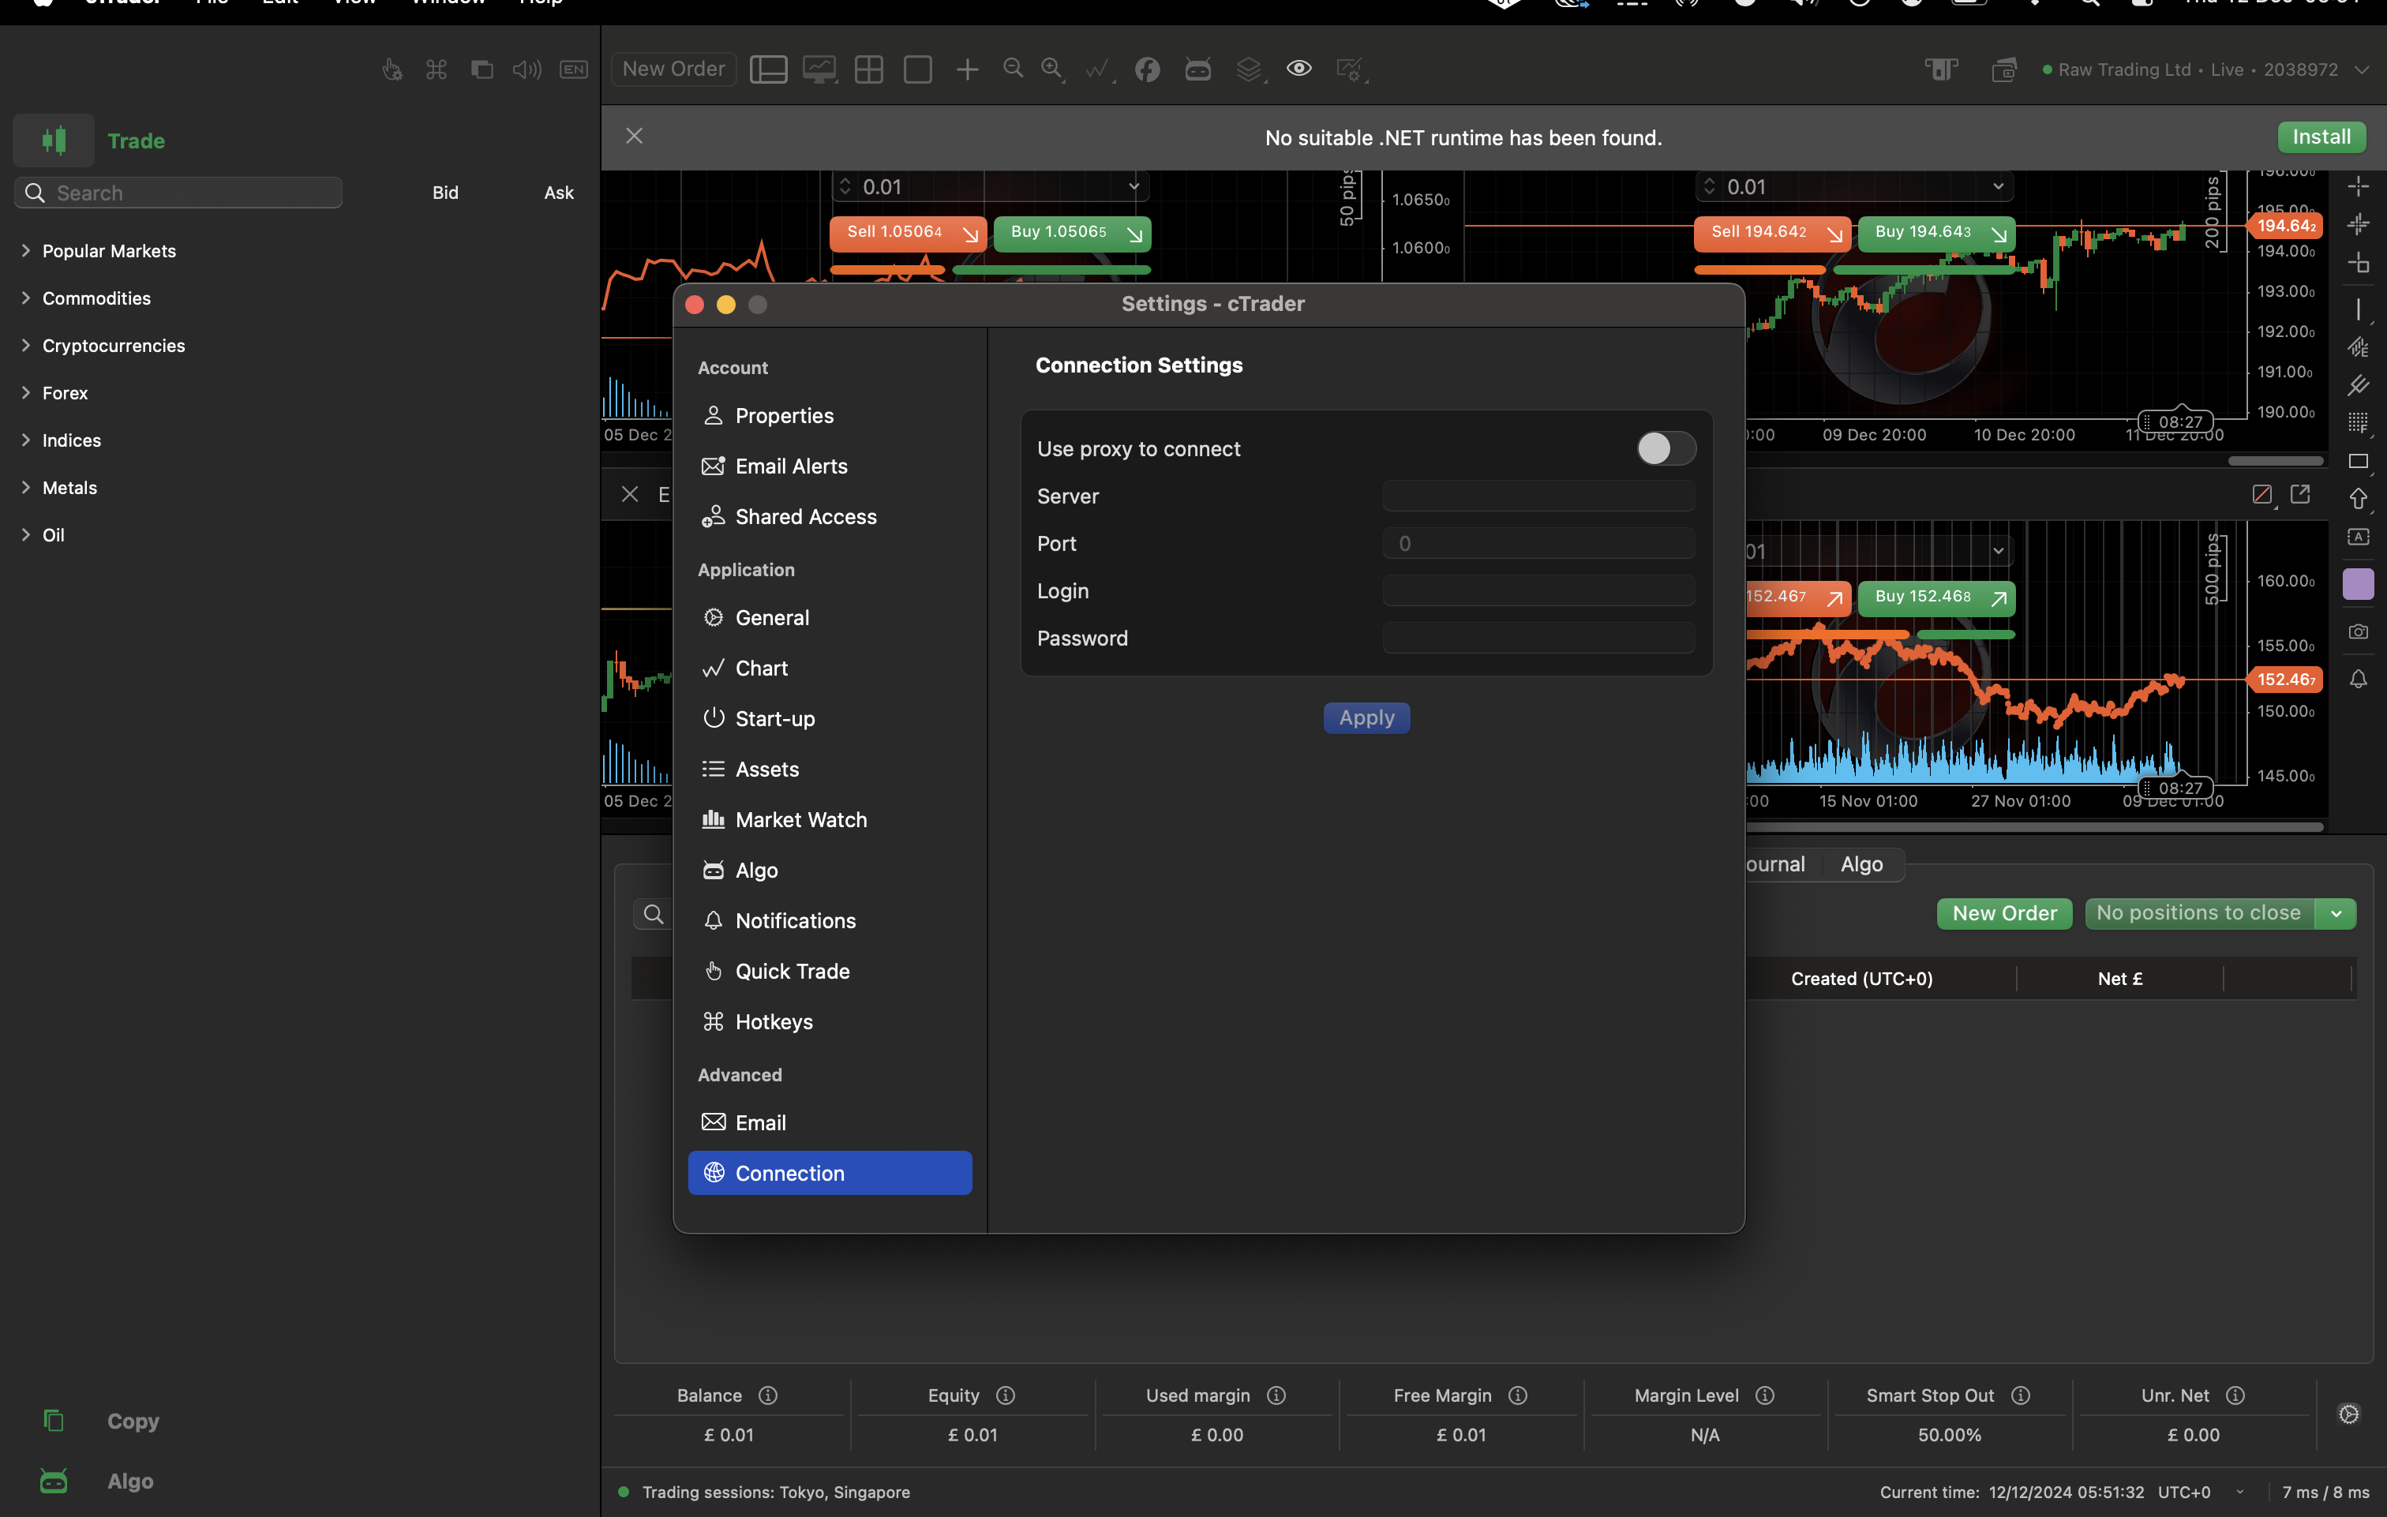Click the sound volume icon

[x=526, y=69]
